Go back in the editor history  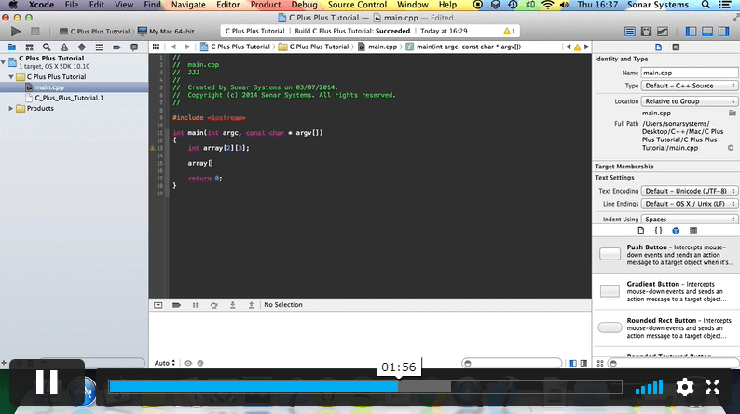click(173, 47)
